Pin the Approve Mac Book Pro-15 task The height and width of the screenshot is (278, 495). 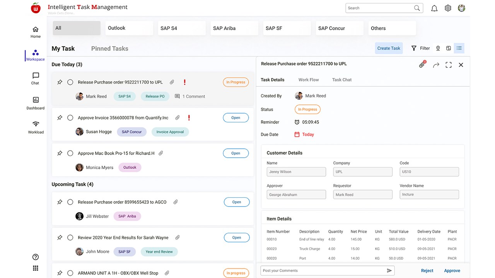(x=60, y=153)
